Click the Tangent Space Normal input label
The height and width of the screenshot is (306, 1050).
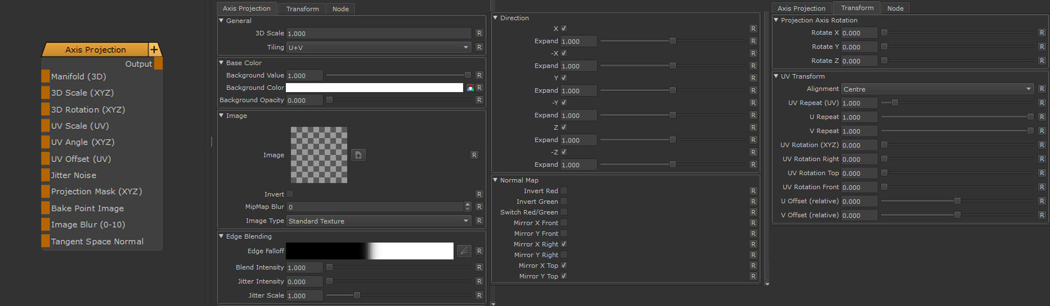[97, 241]
